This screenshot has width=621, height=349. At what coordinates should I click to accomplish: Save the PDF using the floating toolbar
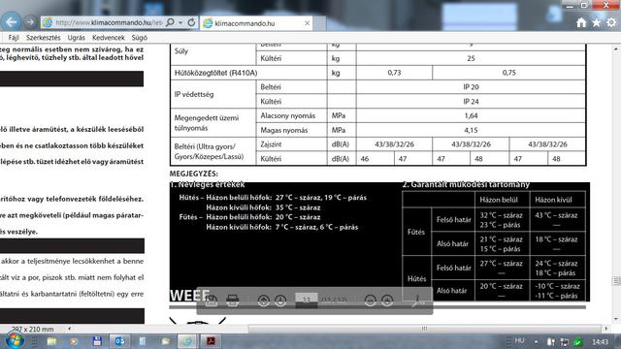pyautogui.click(x=212, y=301)
